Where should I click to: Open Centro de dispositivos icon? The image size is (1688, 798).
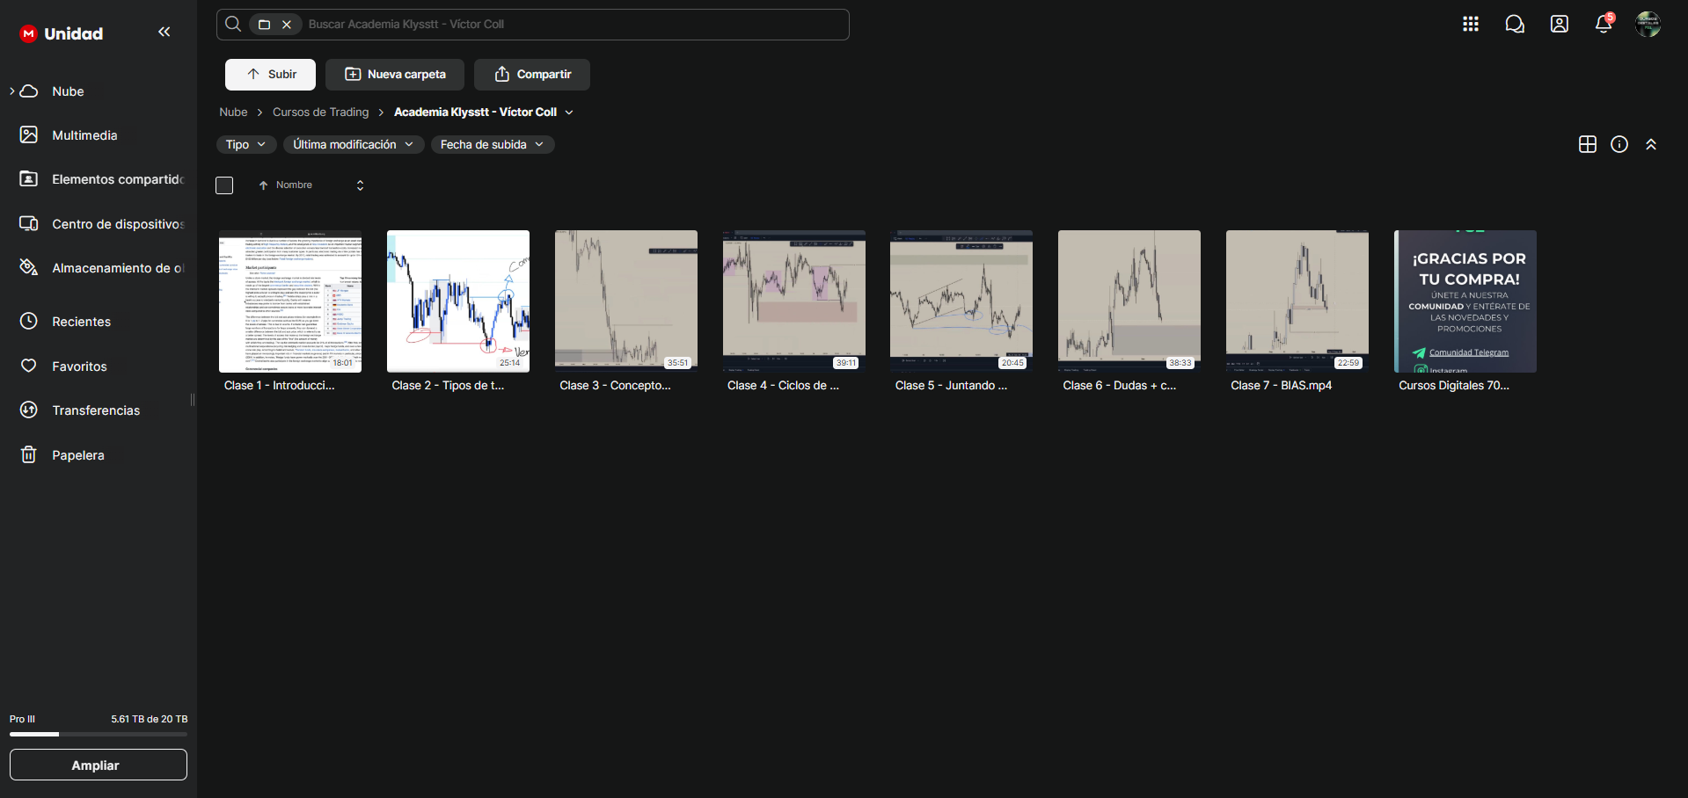point(29,223)
